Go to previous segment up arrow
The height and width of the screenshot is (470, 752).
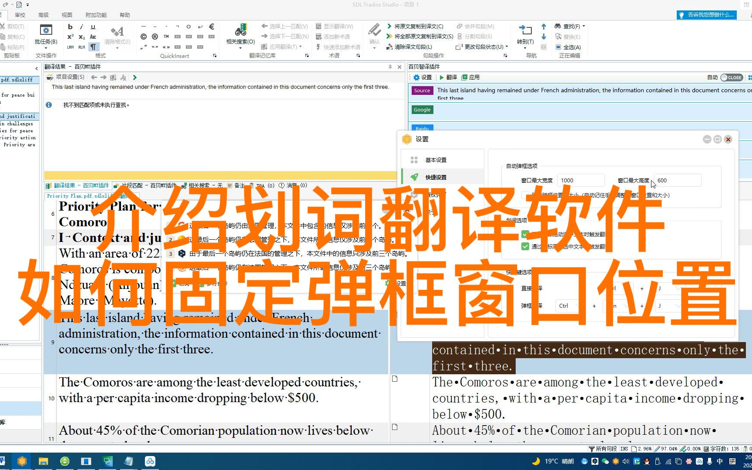coord(544,27)
